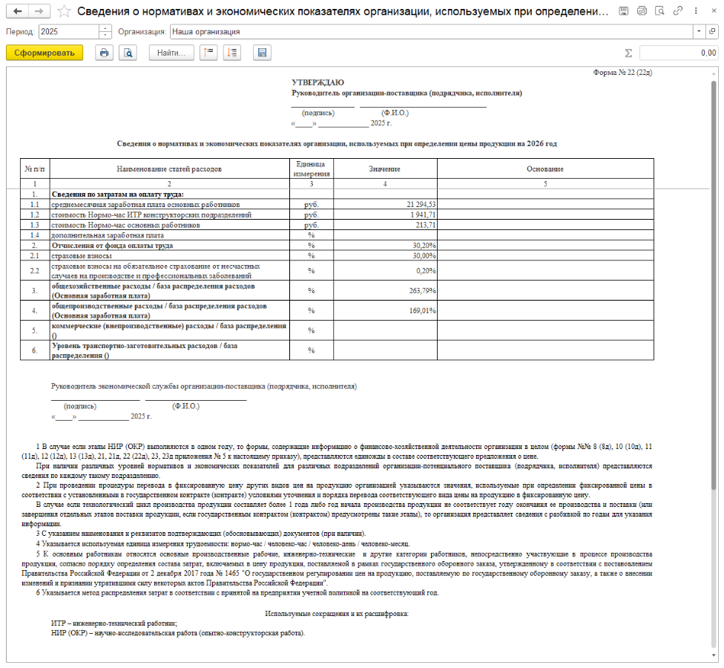
Task: Open the selected organization card icon
Action: [x=712, y=31]
